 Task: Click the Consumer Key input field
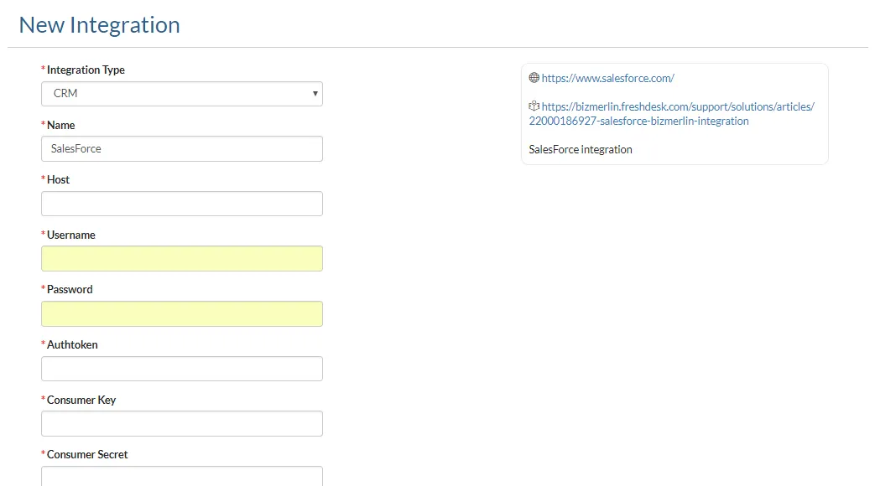point(182,424)
